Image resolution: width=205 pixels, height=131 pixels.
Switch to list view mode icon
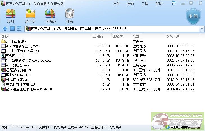[x=19, y=28]
